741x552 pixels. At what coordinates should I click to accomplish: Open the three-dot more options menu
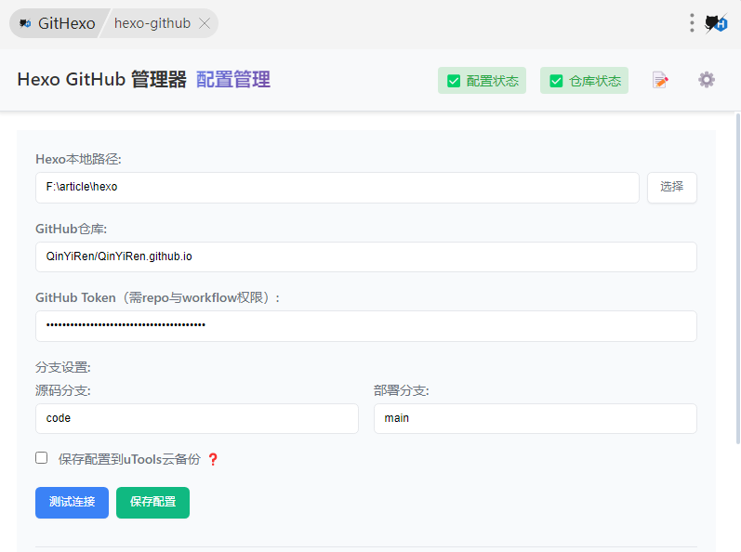click(x=692, y=22)
